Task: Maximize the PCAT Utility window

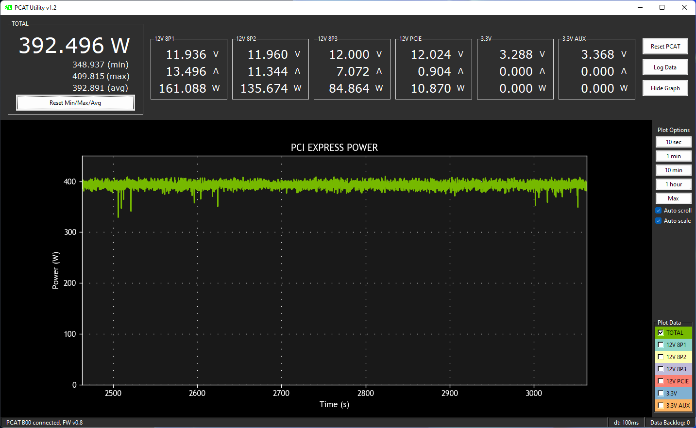Action: pyautogui.click(x=662, y=7)
